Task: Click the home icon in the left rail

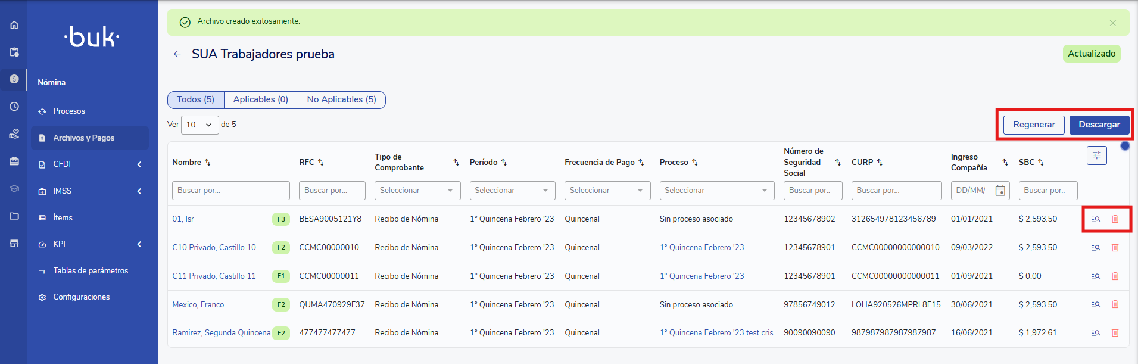Action: 14,25
